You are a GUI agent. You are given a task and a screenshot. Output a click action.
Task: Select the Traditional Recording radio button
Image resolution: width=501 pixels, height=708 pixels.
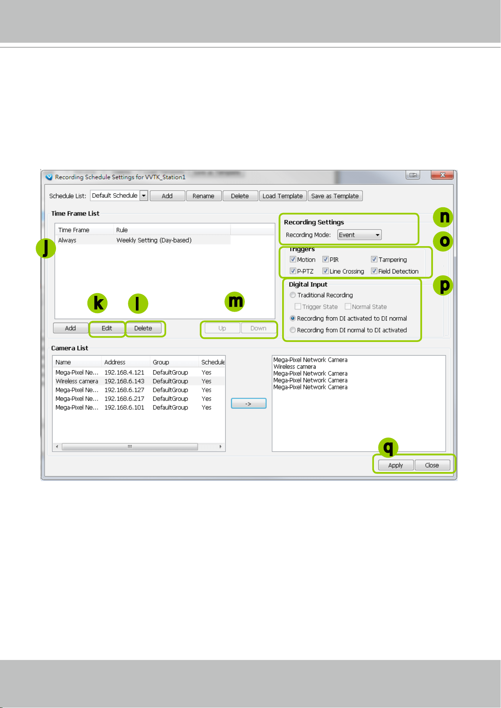(293, 295)
